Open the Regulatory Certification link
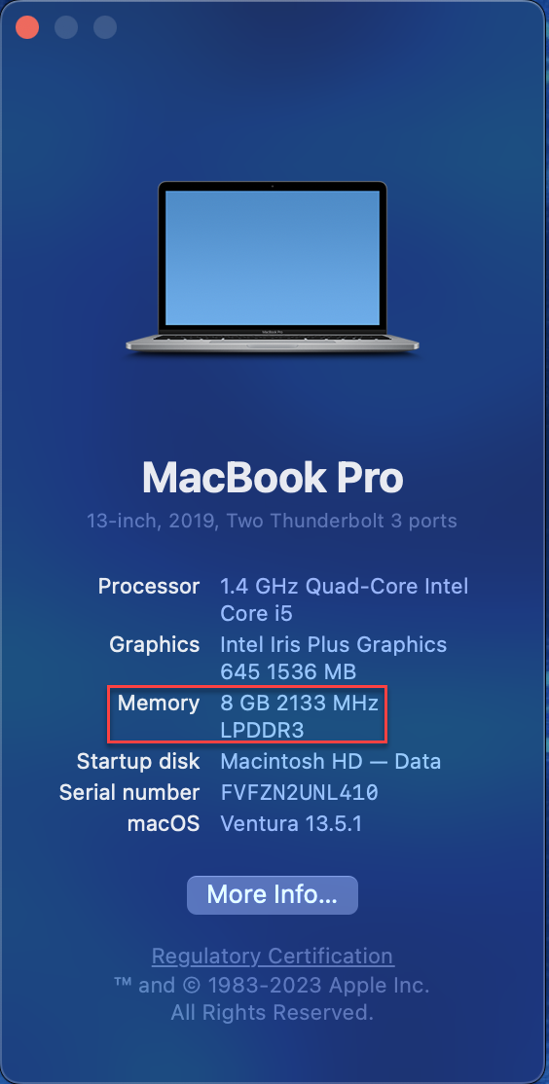This screenshot has width=549, height=1084. point(273,957)
